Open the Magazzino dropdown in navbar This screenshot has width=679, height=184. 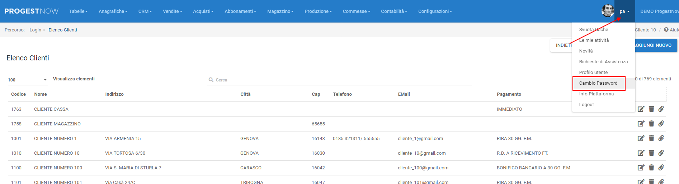[x=280, y=11]
